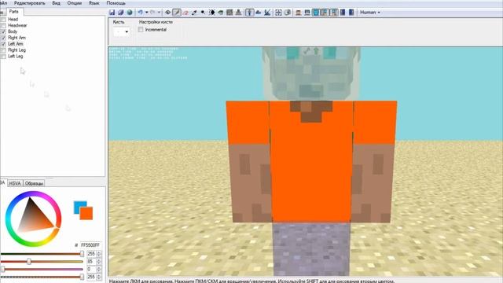Image resolution: width=503 pixels, height=283 pixels.
Task: Select the noise texture tool
Action: click(x=229, y=13)
